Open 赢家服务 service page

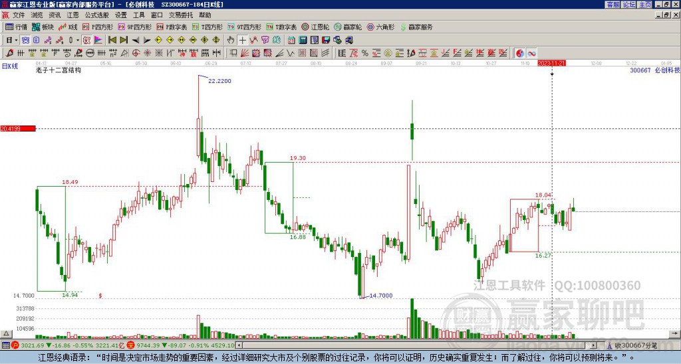416,27
